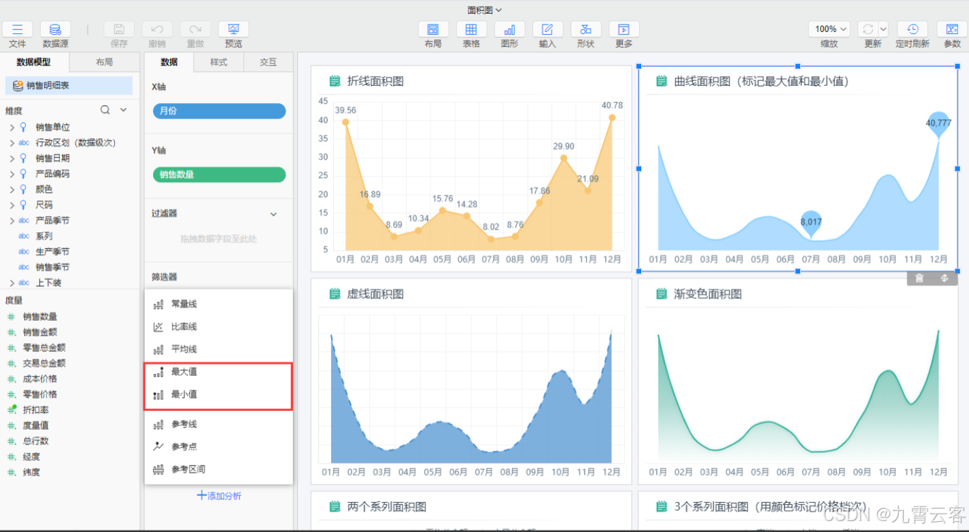Click the 数据源 toolbar icon
Image resolution: width=969 pixels, height=532 pixels.
tap(55, 29)
